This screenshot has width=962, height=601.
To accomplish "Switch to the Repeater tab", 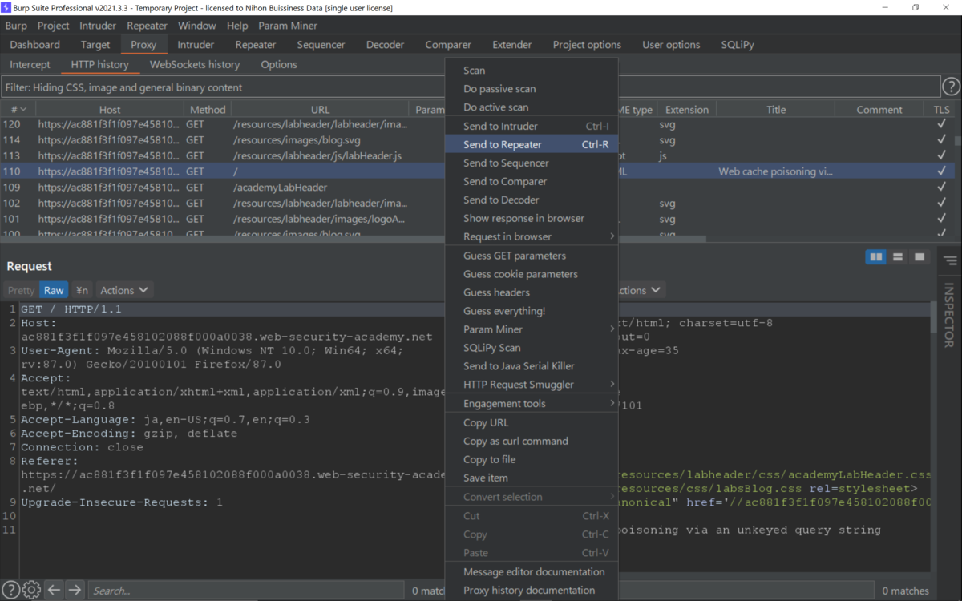I will point(256,45).
